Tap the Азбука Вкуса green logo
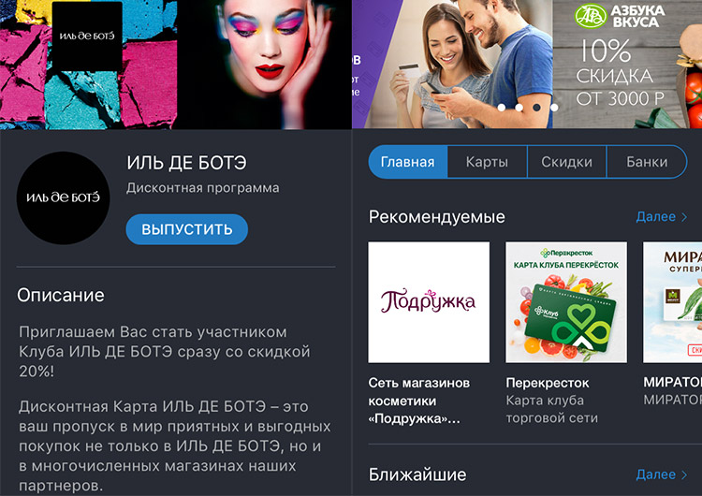Image resolution: width=702 pixels, height=496 pixels. click(x=591, y=17)
